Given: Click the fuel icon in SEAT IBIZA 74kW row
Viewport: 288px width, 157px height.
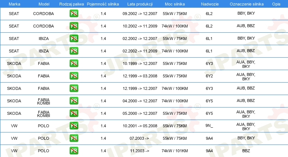Looking at the screenshot, I should coord(74,51).
